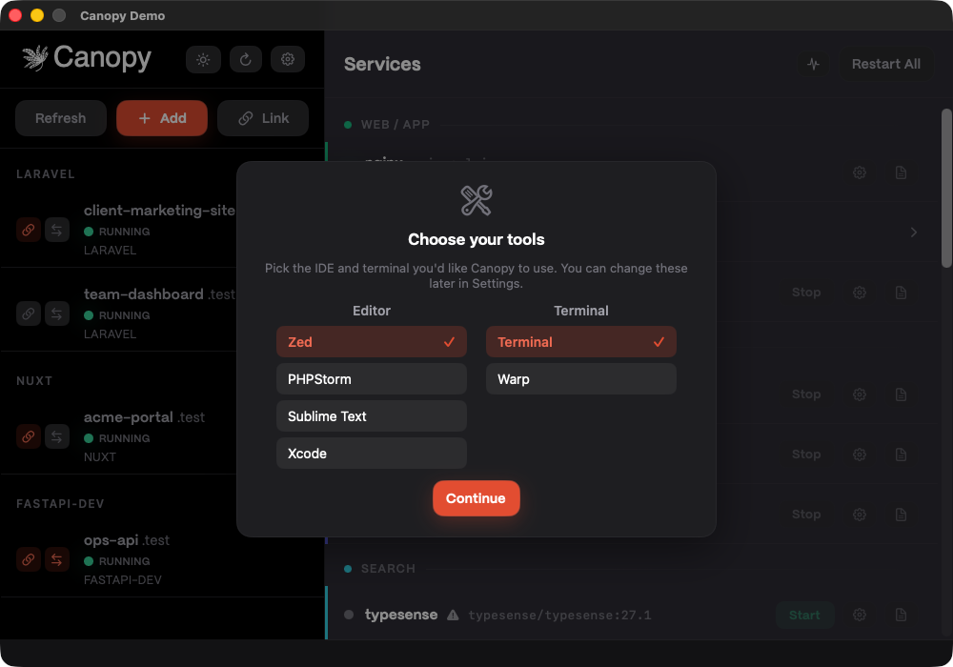The width and height of the screenshot is (953, 667).
Task: Click Continue in the tools dialog
Action: [x=476, y=498]
